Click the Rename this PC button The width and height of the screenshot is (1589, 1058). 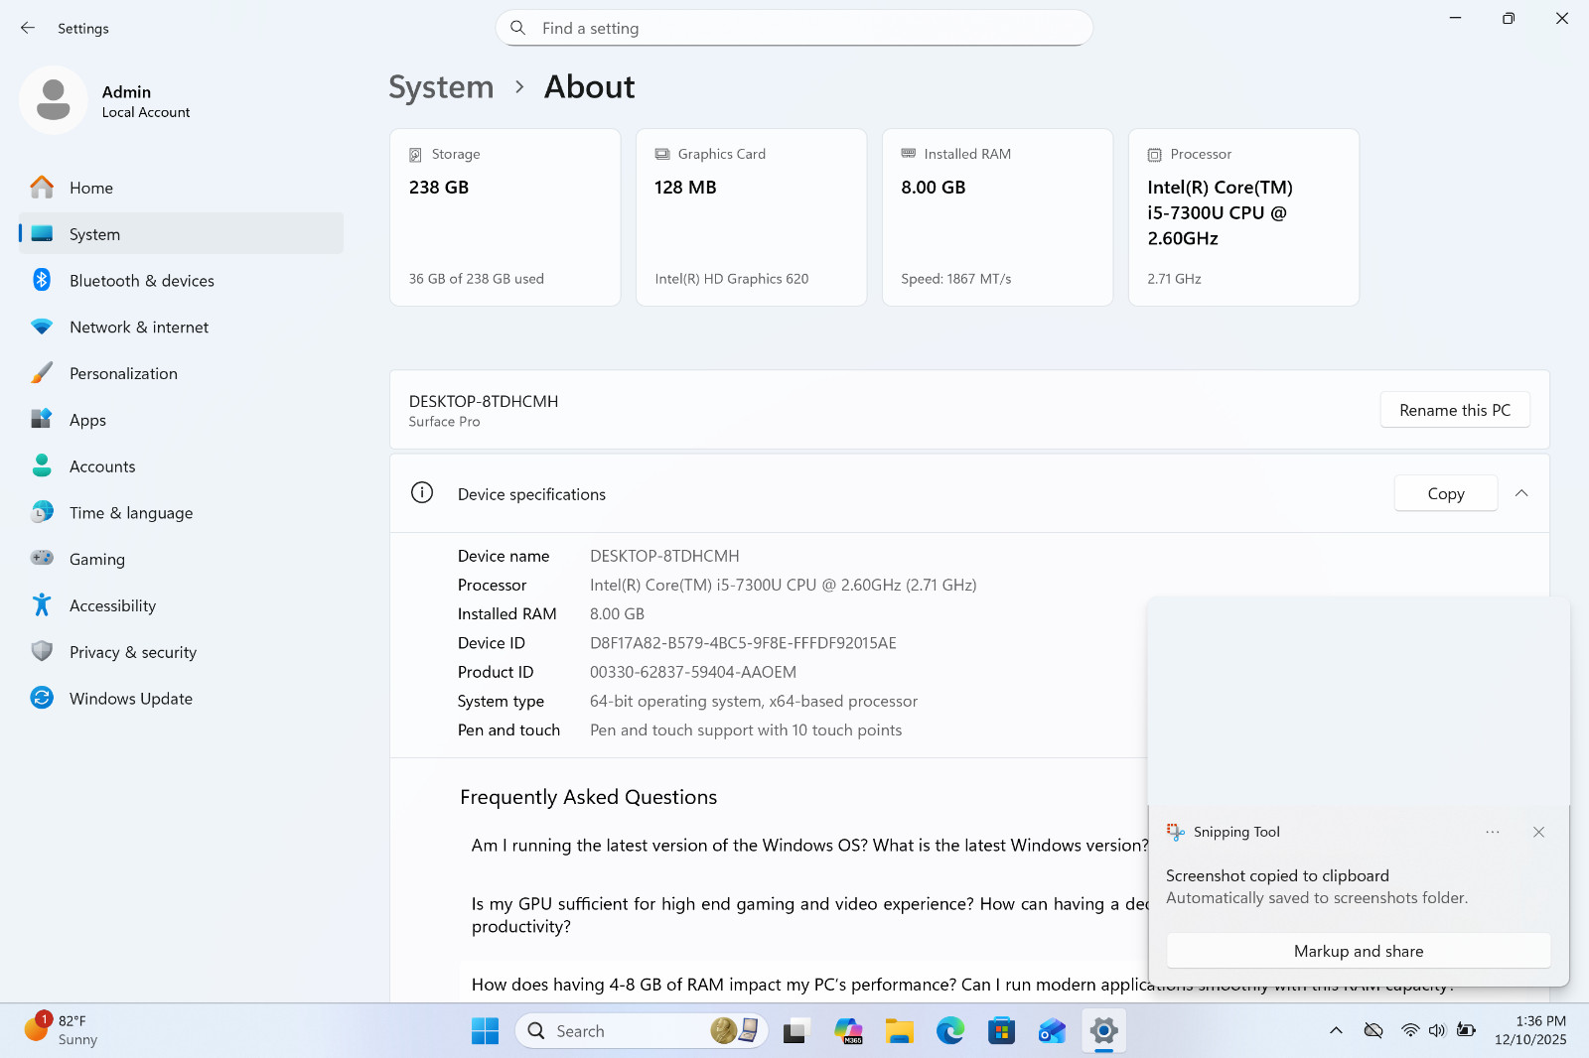point(1455,410)
